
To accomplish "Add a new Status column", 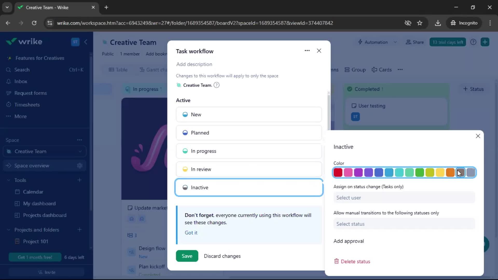I will [473, 89].
